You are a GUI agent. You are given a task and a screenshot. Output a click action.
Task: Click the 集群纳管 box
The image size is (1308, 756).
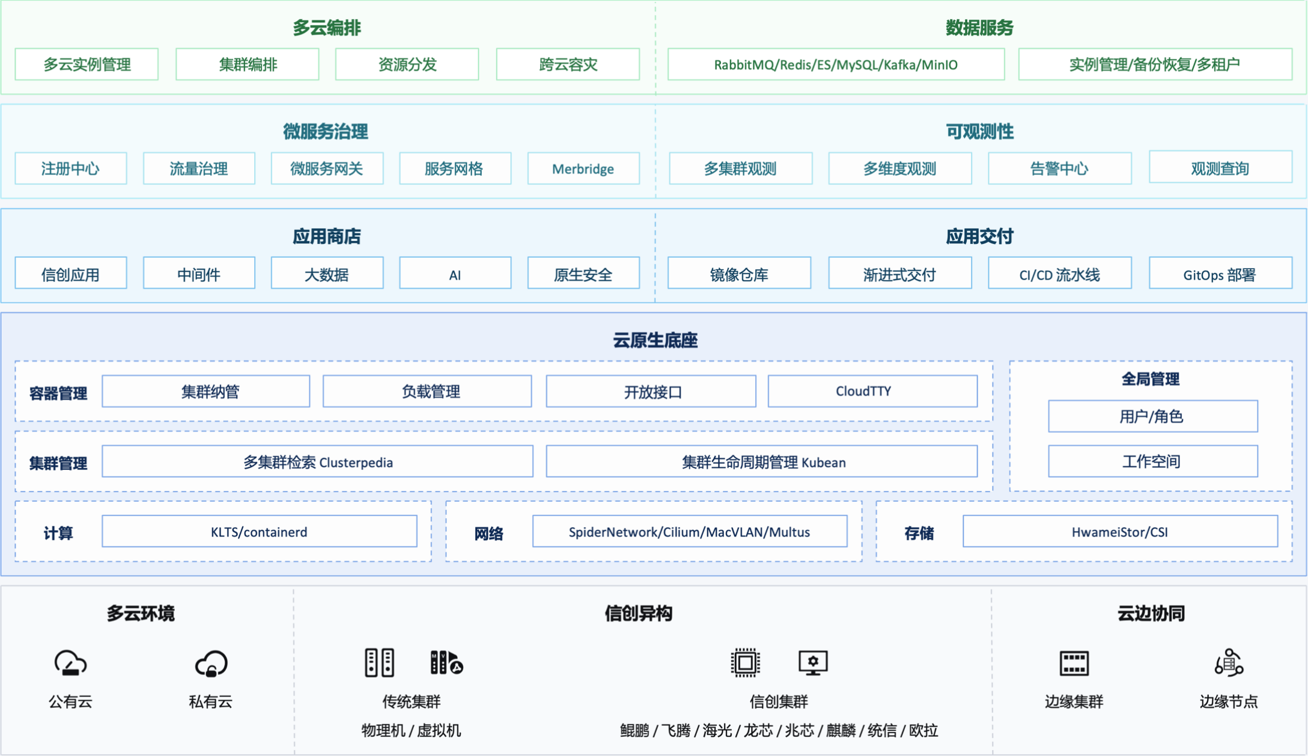click(205, 391)
